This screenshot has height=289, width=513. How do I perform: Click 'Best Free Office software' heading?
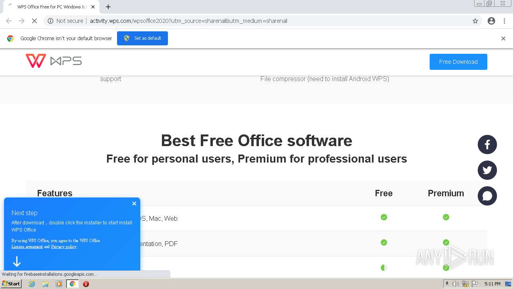click(256, 140)
